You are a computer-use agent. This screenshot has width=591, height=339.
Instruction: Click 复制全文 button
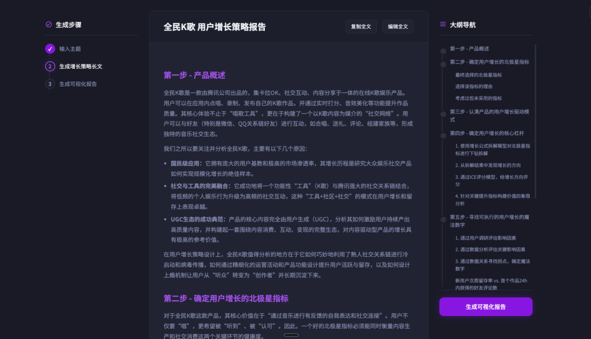361,26
